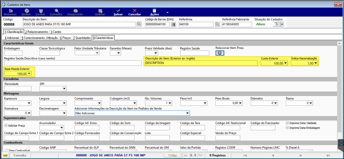Screen dimensions: 344x159
Task: Switch to 1 Classificação tab
Action: [13, 32]
